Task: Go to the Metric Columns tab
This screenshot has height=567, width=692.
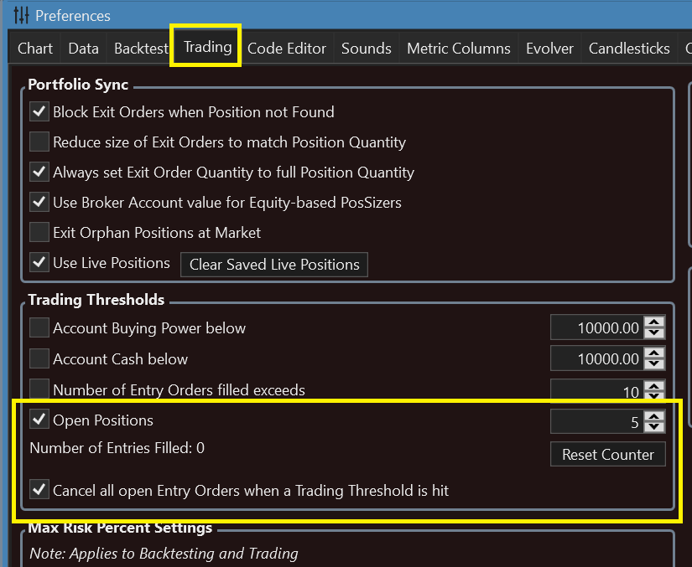Action: tap(458, 49)
